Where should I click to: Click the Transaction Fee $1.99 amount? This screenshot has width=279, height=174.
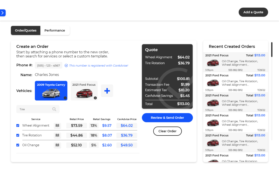185,84
